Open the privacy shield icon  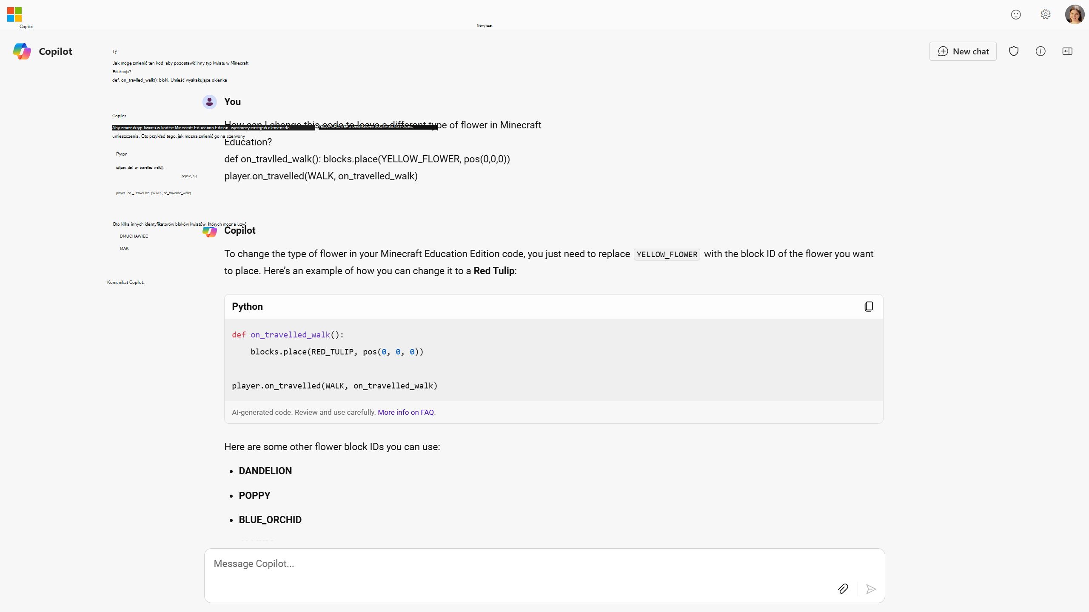1014,51
